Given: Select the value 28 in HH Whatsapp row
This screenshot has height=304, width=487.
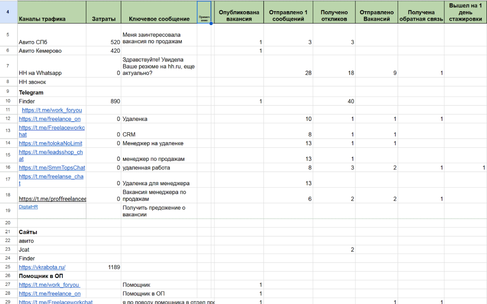Looking at the screenshot, I should click(288, 66).
